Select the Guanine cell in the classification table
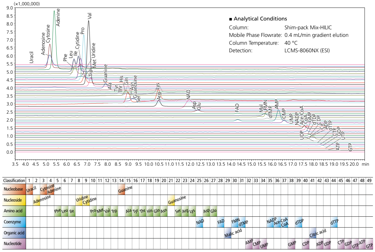This screenshot has width=375, height=252. coord(125,190)
